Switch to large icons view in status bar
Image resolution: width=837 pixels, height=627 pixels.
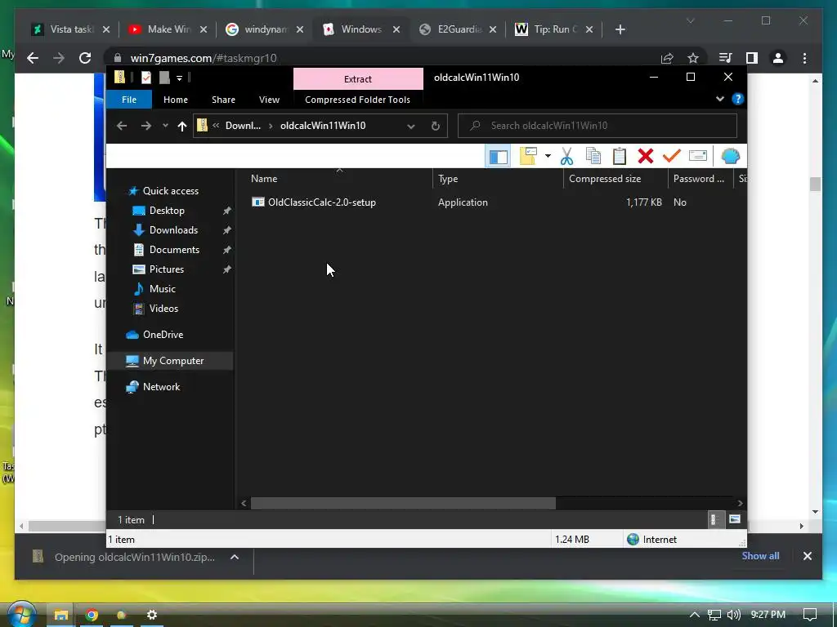click(x=735, y=519)
